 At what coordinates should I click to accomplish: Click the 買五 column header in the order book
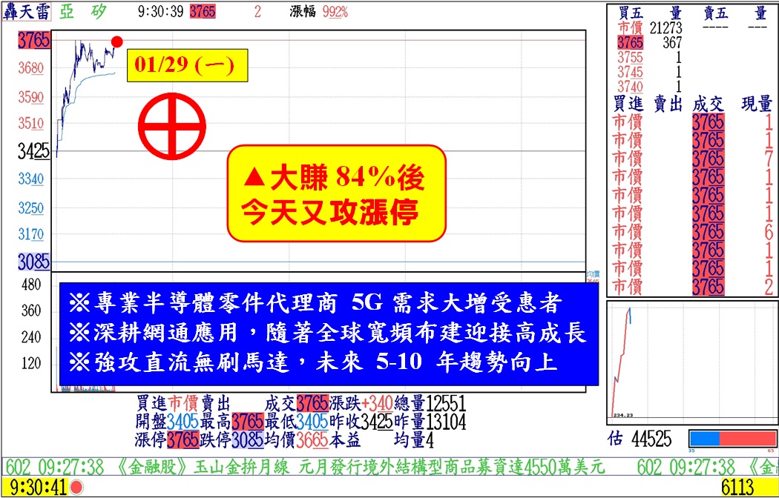pos(631,13)
